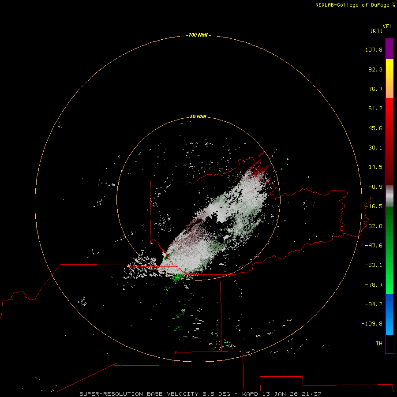This screenshot has height=397, width=397.
Task: Click the -16.5 legend value
Action: (x=374, y=206)
